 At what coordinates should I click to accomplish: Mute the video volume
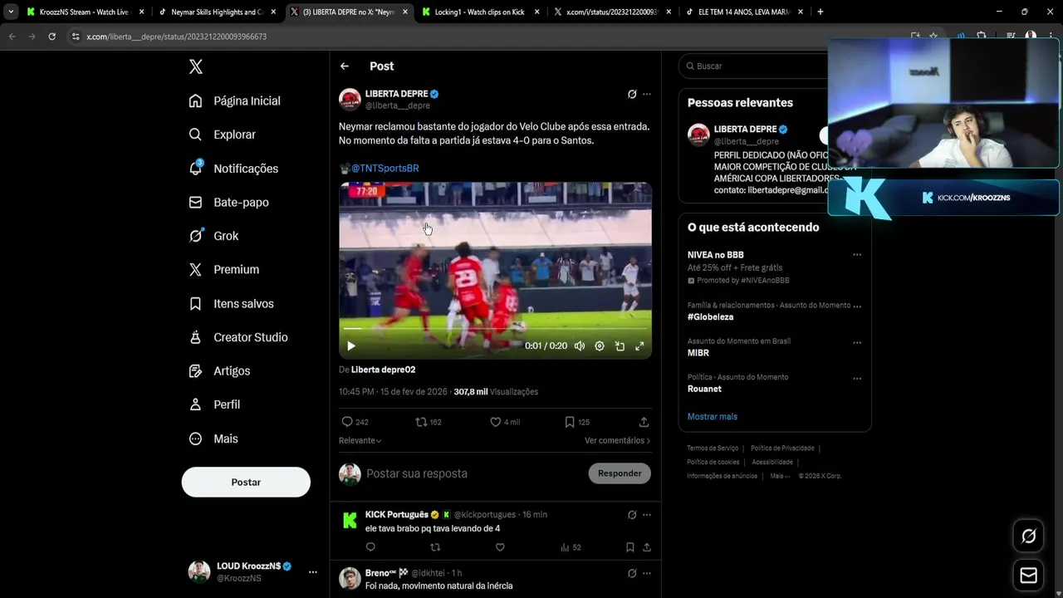click(x=580, y=346)
